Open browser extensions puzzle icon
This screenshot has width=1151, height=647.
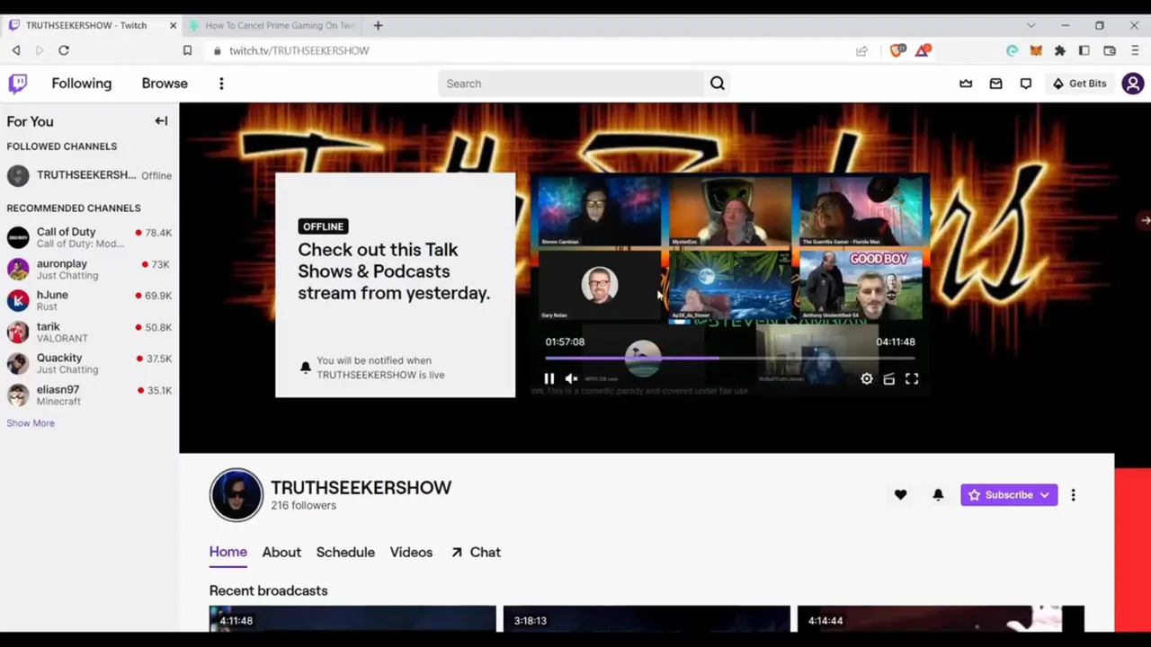point(1060,50)
